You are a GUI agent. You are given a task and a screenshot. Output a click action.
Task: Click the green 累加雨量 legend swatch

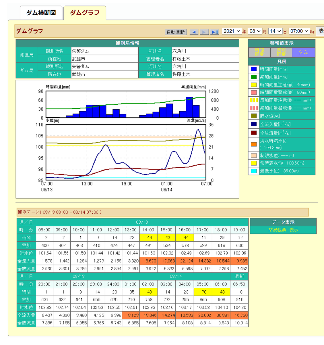(x=254, y=77)
